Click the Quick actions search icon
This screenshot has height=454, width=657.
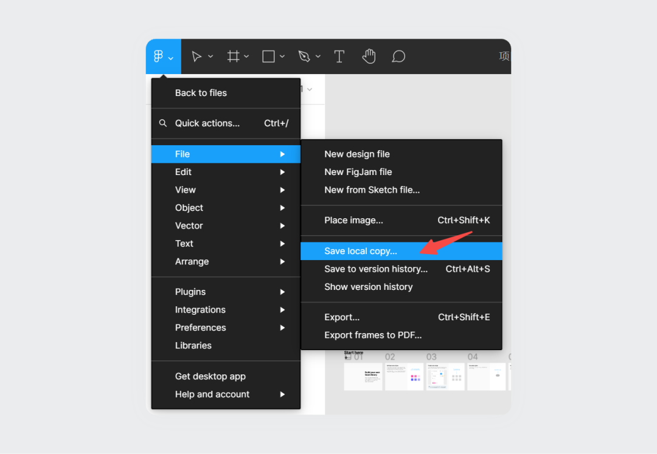pyautogui.click(x=163, y=123)
